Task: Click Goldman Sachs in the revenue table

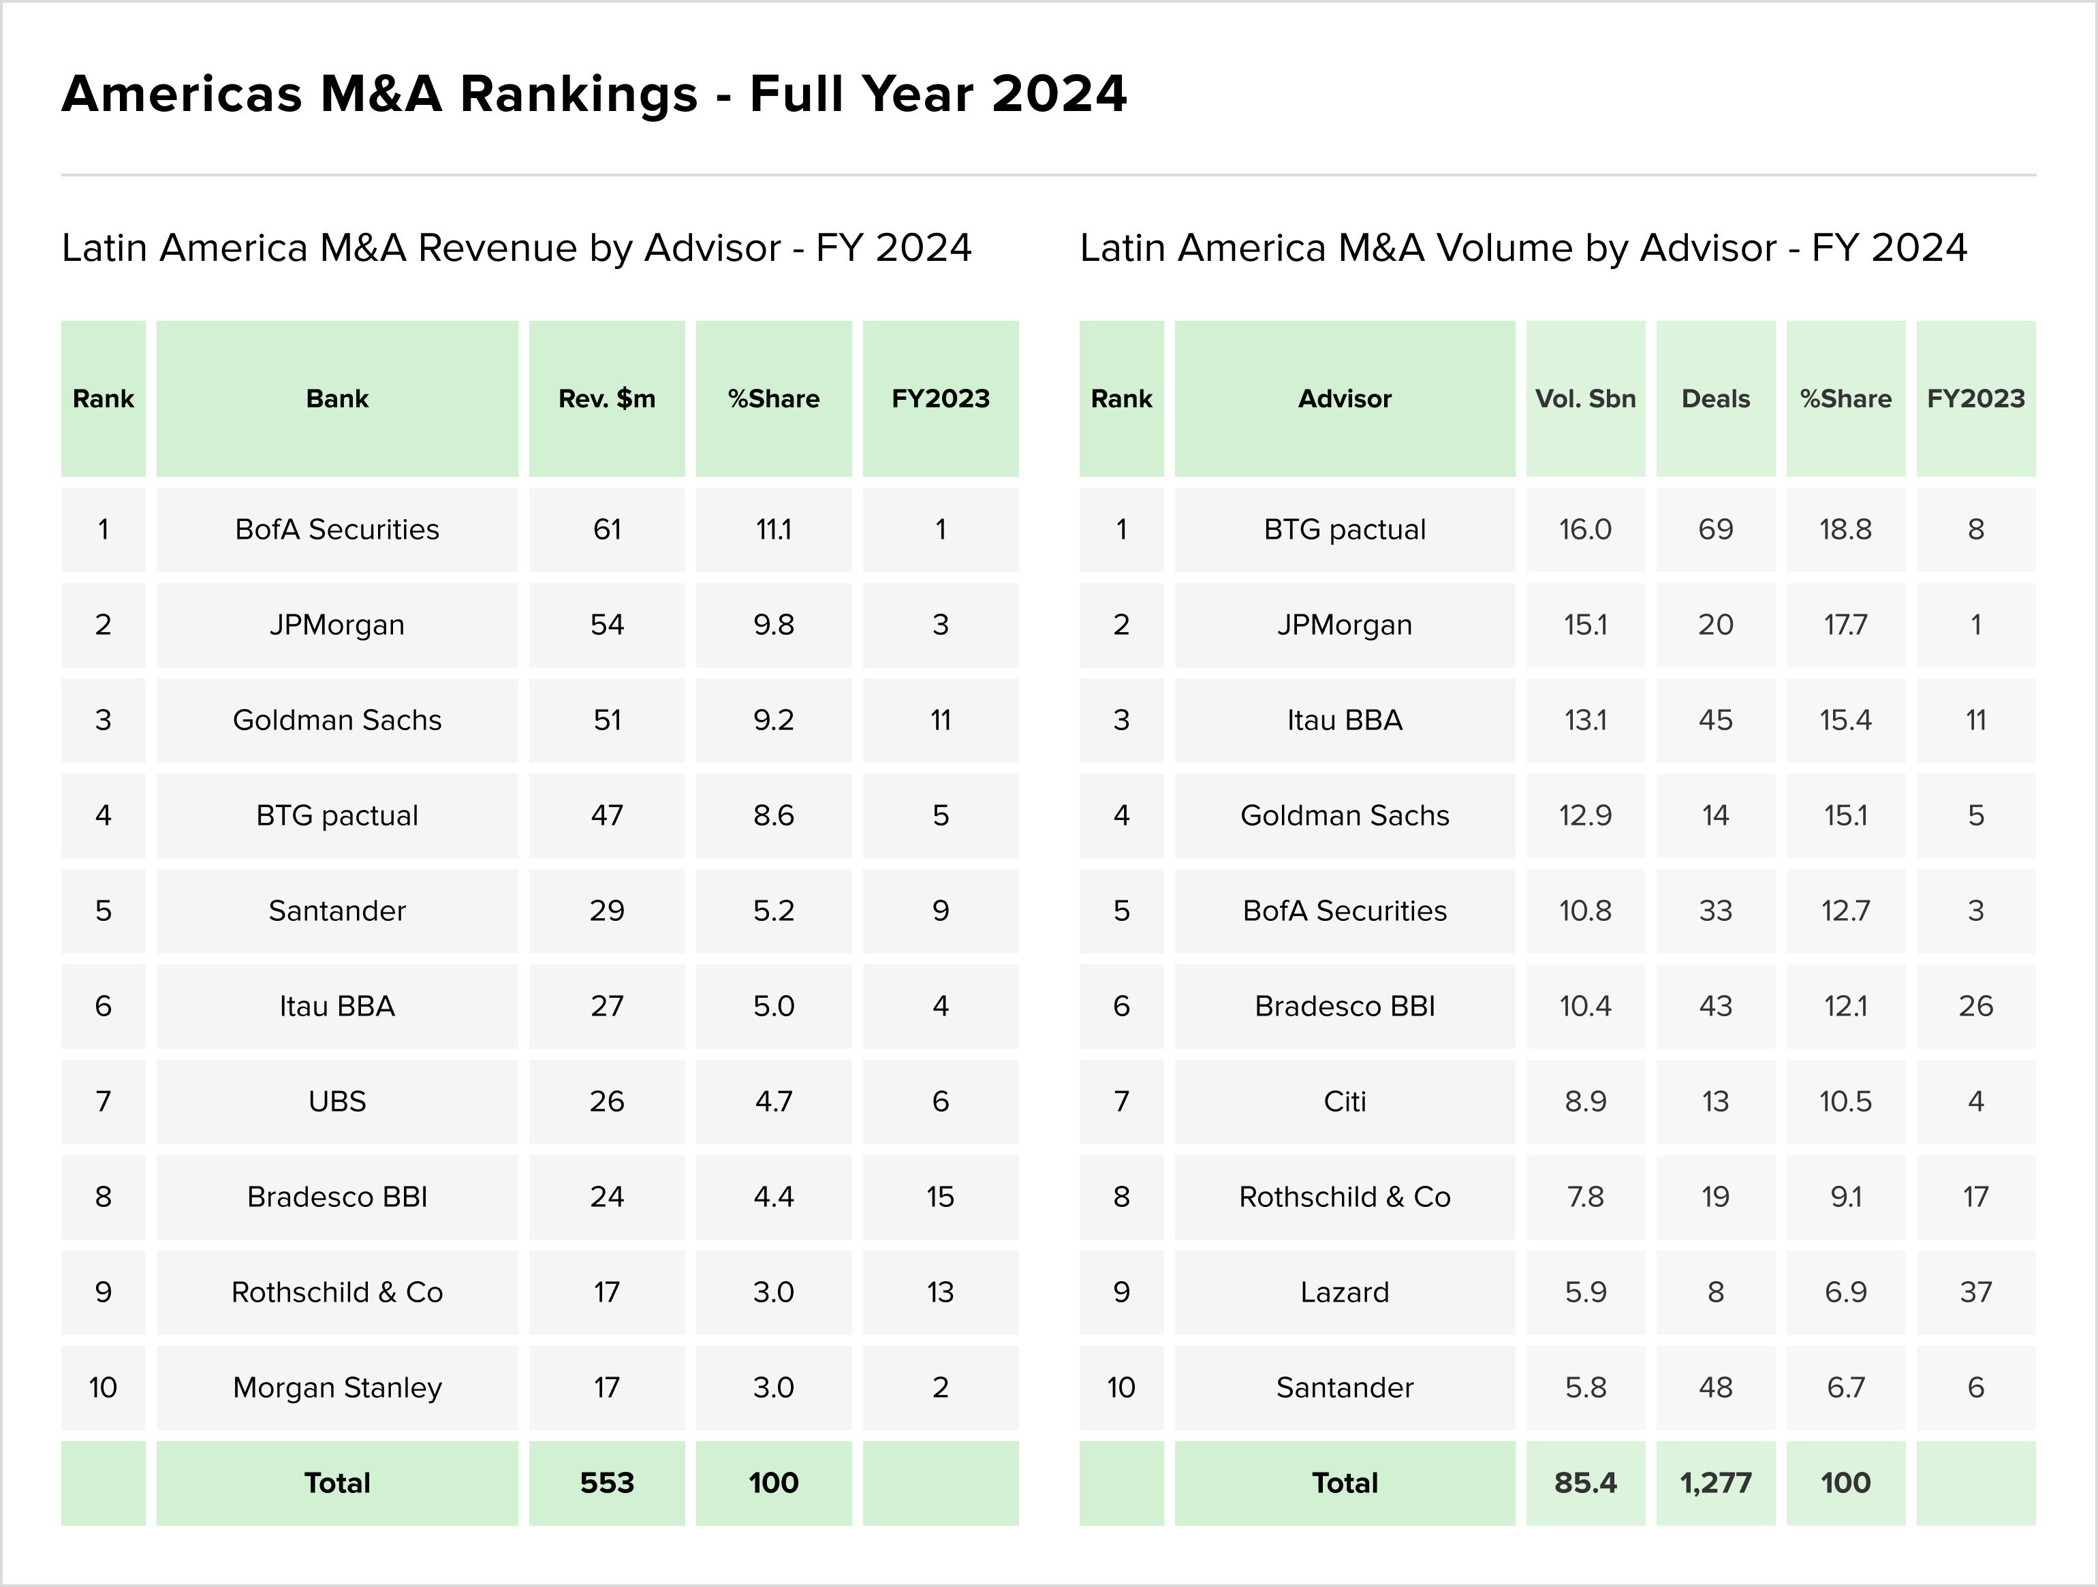Action: click(336, 720)
